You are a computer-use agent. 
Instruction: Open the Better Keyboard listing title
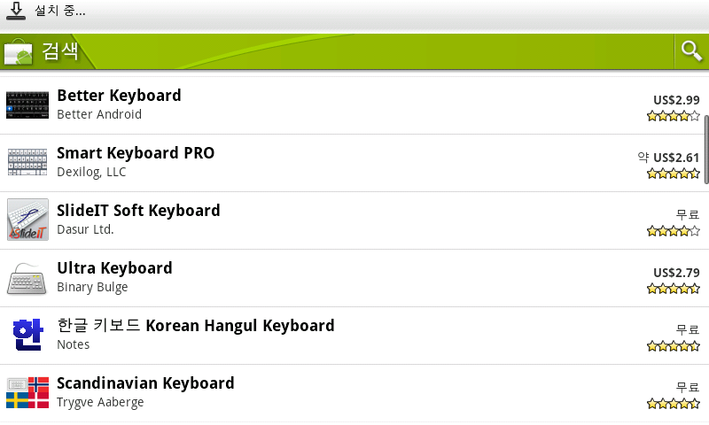pyautogui.click(x=119, y=96)
